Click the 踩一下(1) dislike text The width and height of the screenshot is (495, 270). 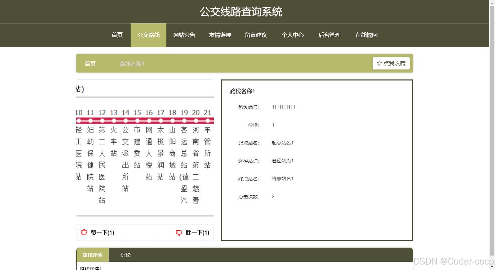click(x=198, y=233)
